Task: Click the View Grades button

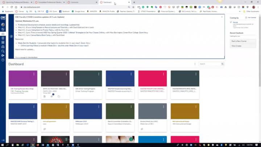Action: tap(243, 46)
